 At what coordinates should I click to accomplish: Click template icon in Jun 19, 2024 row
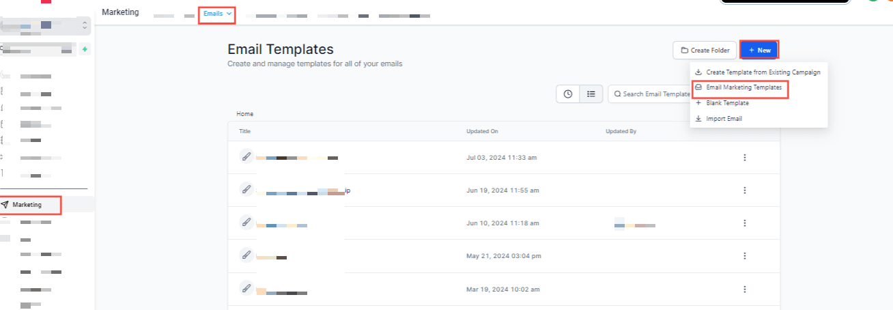pos(246,188)
